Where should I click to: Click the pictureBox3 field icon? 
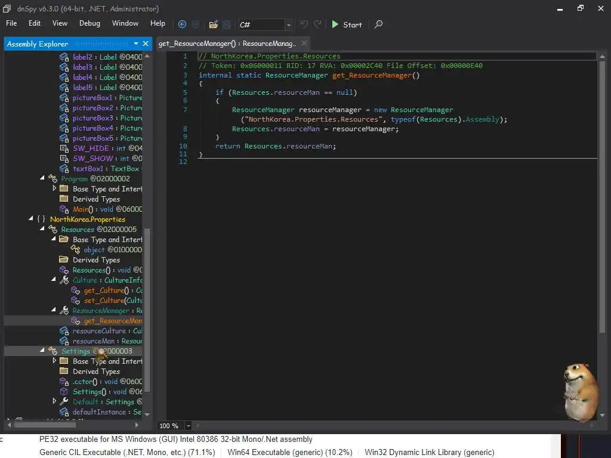pos(64,118)
